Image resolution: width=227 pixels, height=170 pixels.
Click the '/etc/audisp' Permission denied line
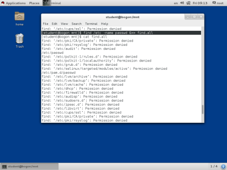[x=79, y=97]
